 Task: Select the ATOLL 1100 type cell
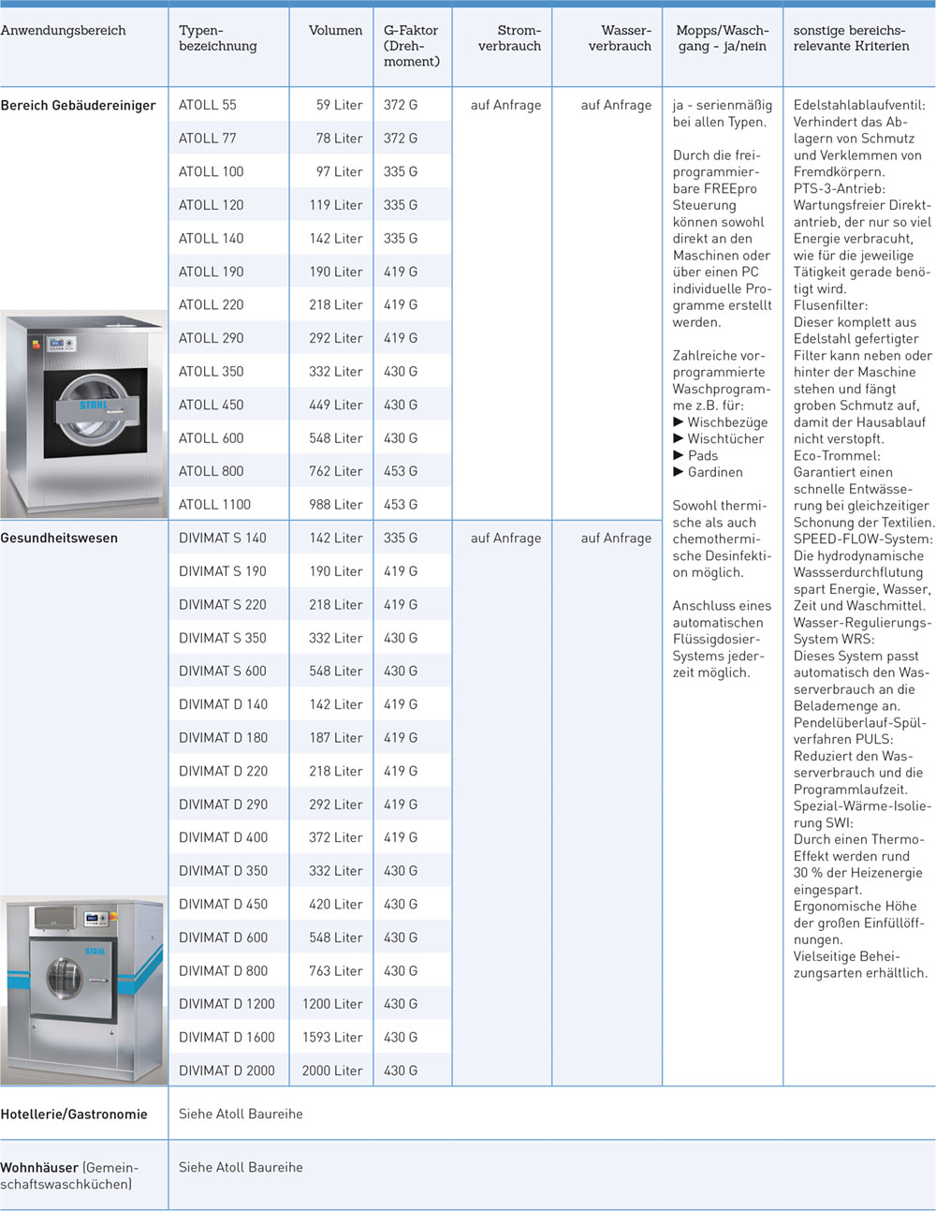coord(215,505)
